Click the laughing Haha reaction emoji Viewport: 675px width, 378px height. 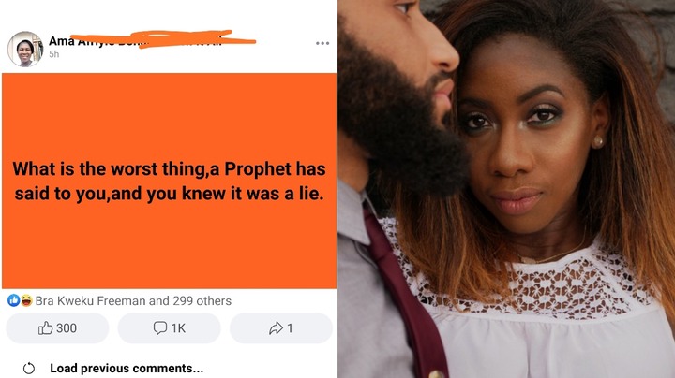coord(26,300)
